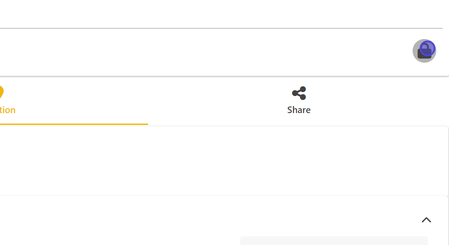
Task: Click the blank white card below the tabs
Action: click(219, 160)
